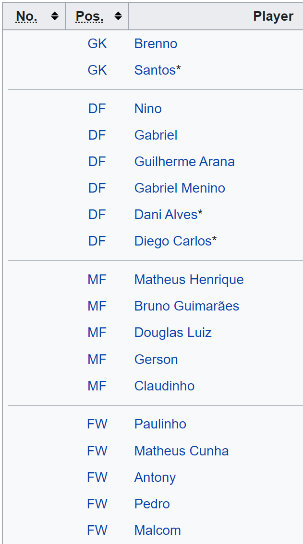
Task: Open Santos player link
Action: click(155, 70)
